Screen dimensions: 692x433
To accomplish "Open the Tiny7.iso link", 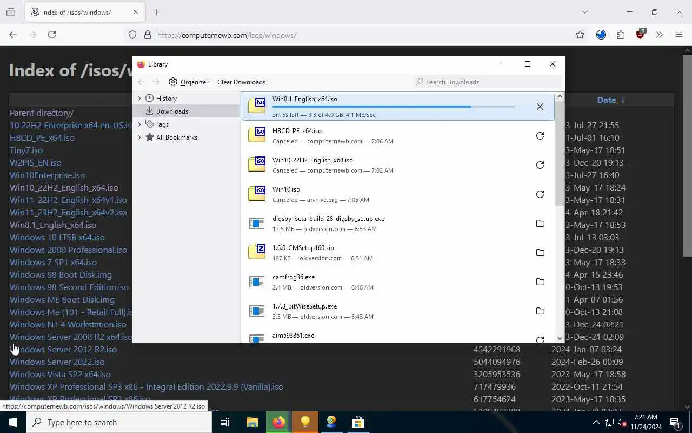I will coord(26,150).
